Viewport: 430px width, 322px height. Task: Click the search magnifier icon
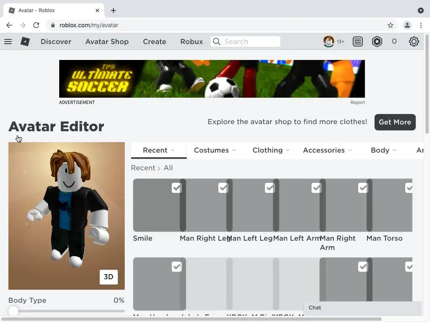pos(217,42)
